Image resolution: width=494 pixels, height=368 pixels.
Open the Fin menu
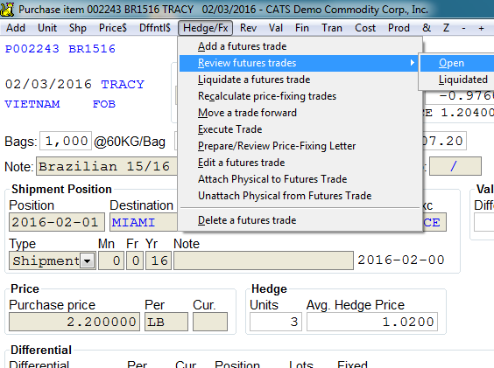(x=302, y=28)
